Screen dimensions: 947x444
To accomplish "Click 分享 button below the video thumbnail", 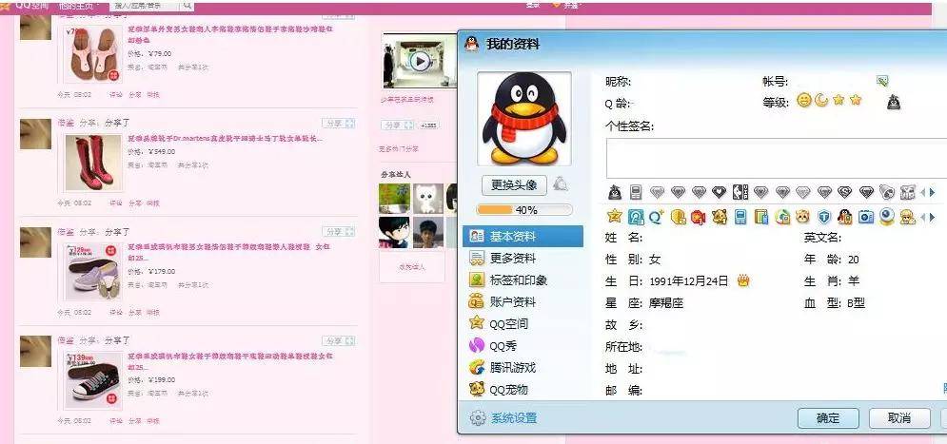I will point(398,125).
